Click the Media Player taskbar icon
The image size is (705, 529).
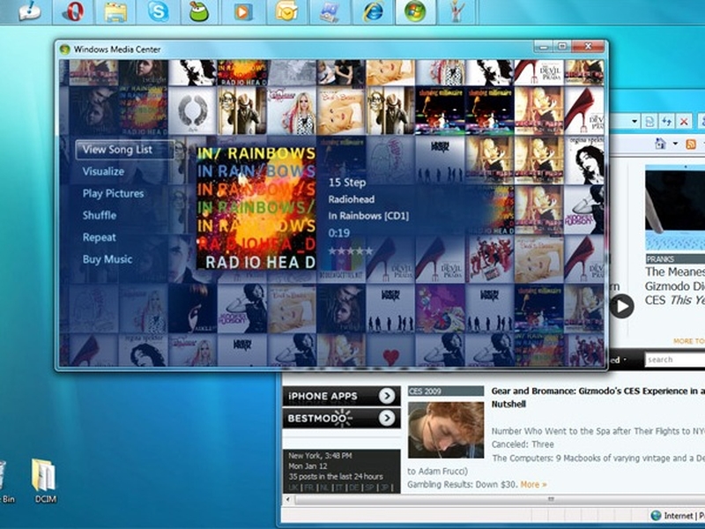tap(243, 11)
